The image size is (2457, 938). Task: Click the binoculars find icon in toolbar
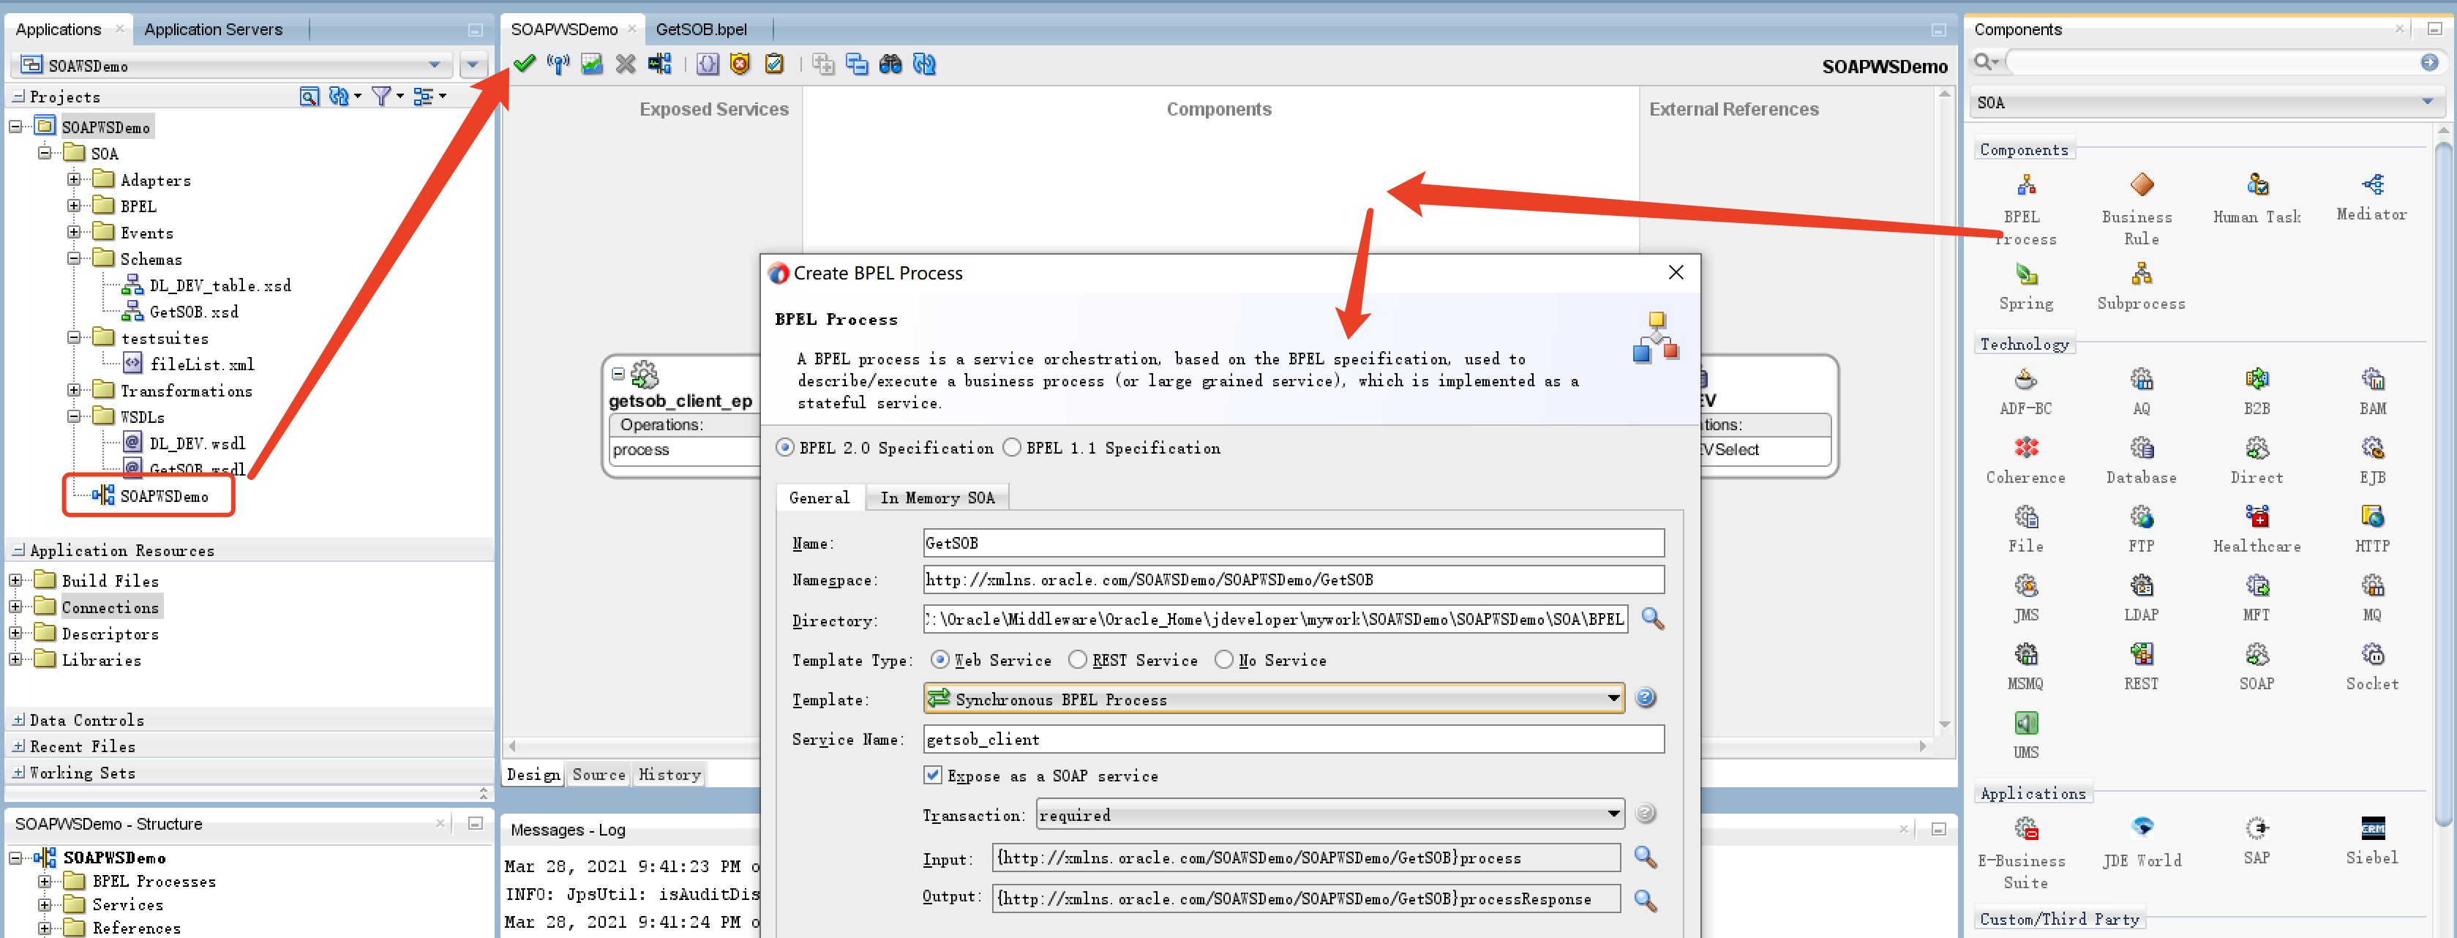890,64
